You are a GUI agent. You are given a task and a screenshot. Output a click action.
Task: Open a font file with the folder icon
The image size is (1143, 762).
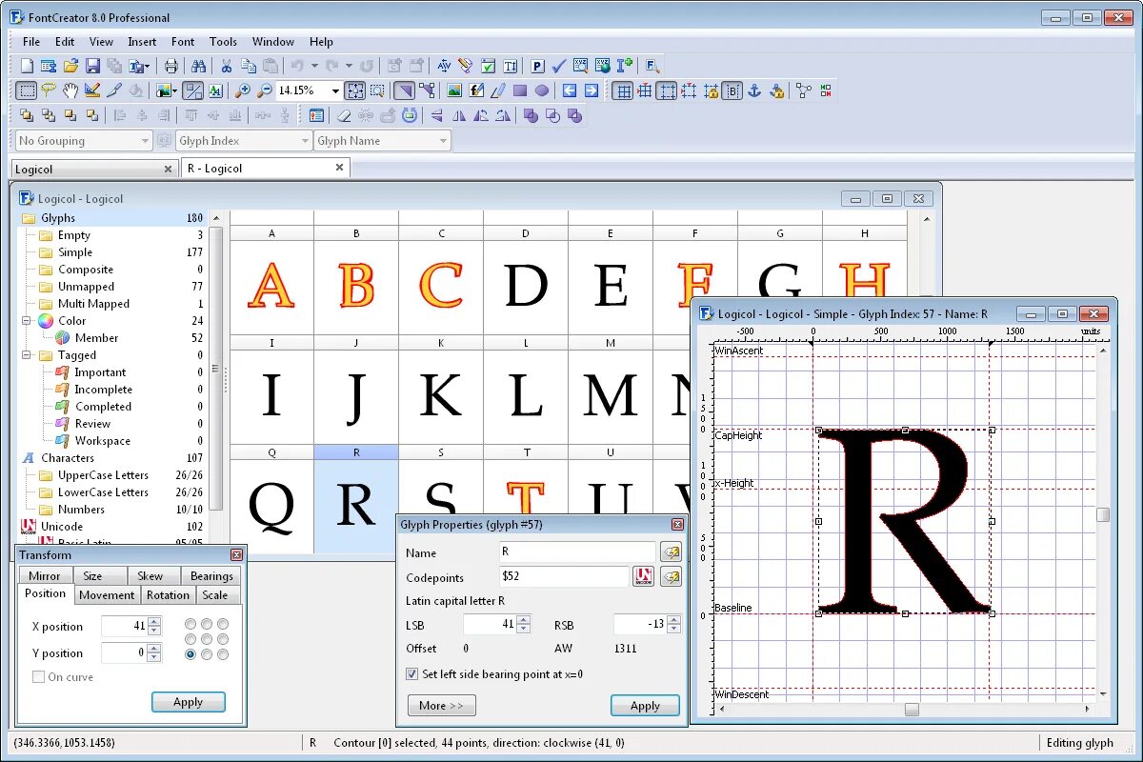71,66
